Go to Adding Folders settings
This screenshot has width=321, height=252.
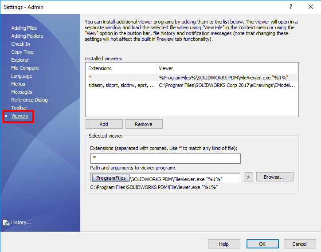click(x=27, y=36)
